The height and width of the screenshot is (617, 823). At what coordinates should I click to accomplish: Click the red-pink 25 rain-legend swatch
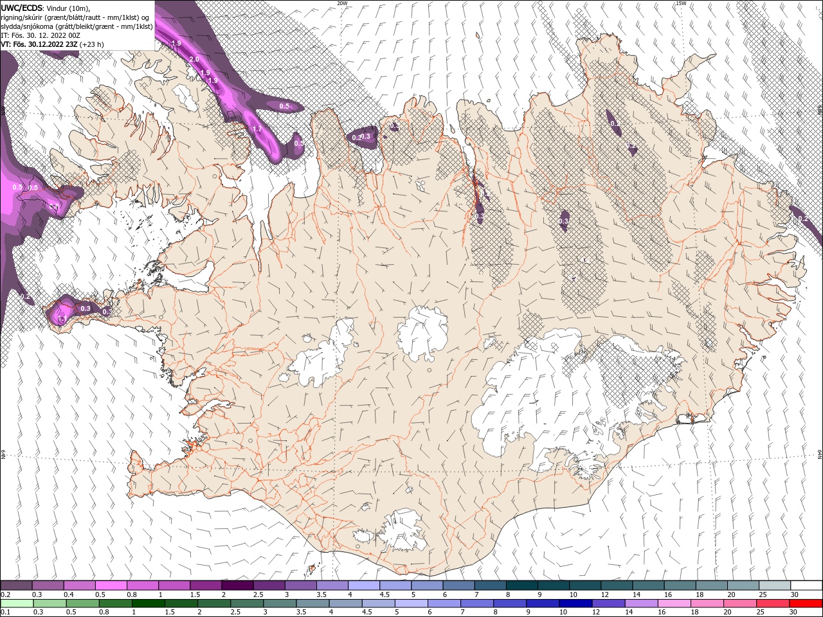pos(773,603)
